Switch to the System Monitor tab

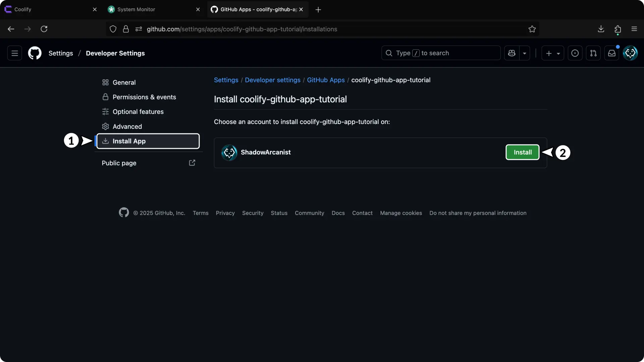tap(136, 9)
